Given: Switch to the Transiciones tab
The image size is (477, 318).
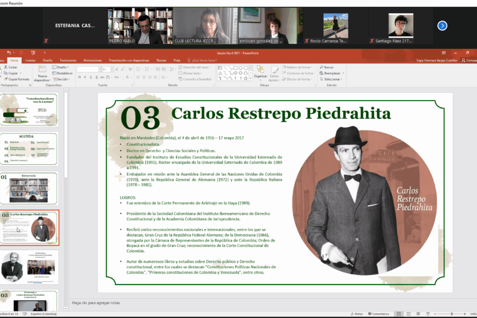Looking at the screenshot, I should [68, 60].
